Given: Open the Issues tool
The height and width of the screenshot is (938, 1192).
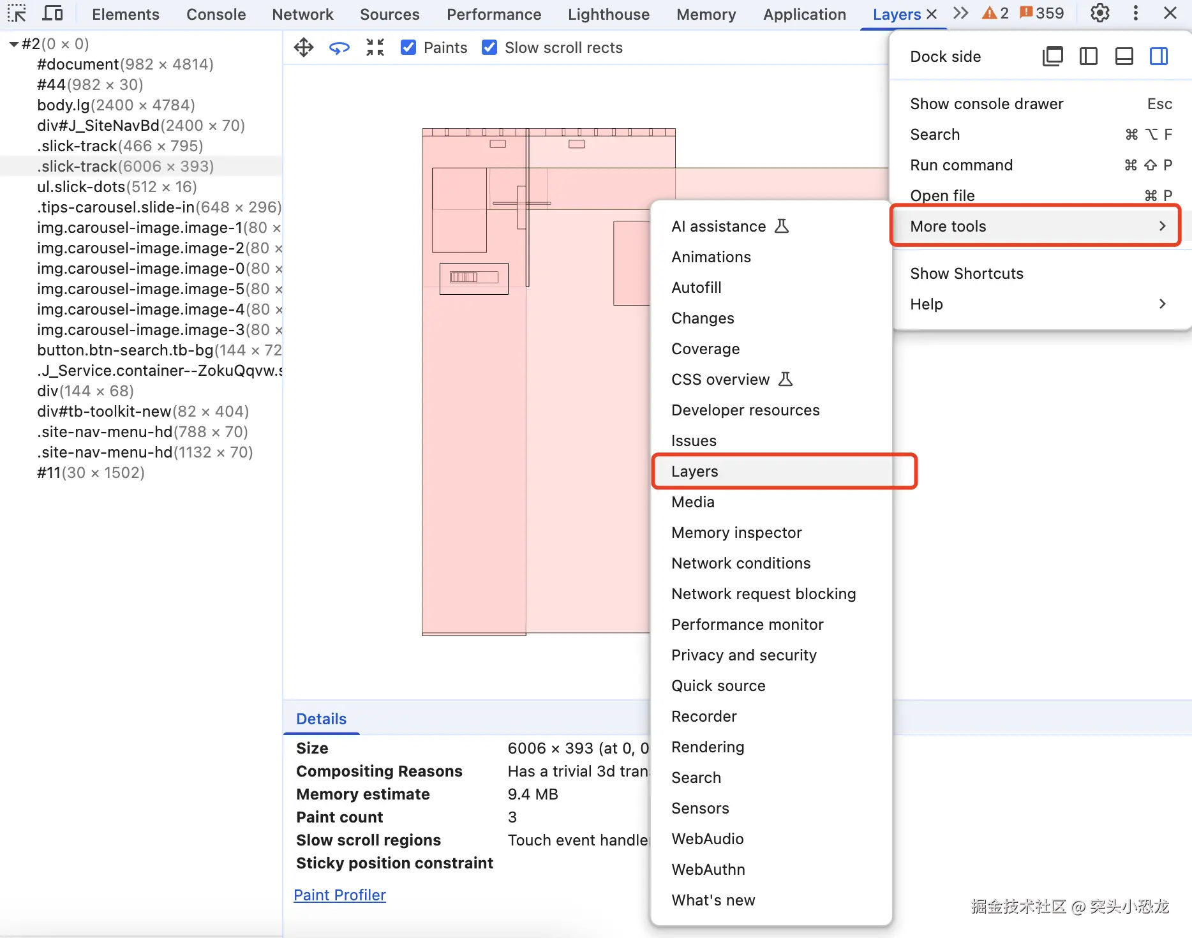Looking at the screenshot, I should click(x=771, y=441).
